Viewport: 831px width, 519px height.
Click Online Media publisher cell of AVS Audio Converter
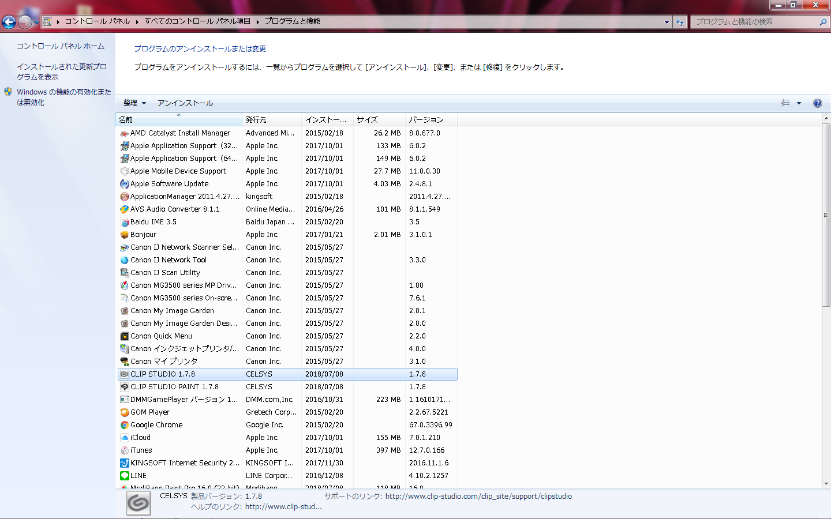270,209
